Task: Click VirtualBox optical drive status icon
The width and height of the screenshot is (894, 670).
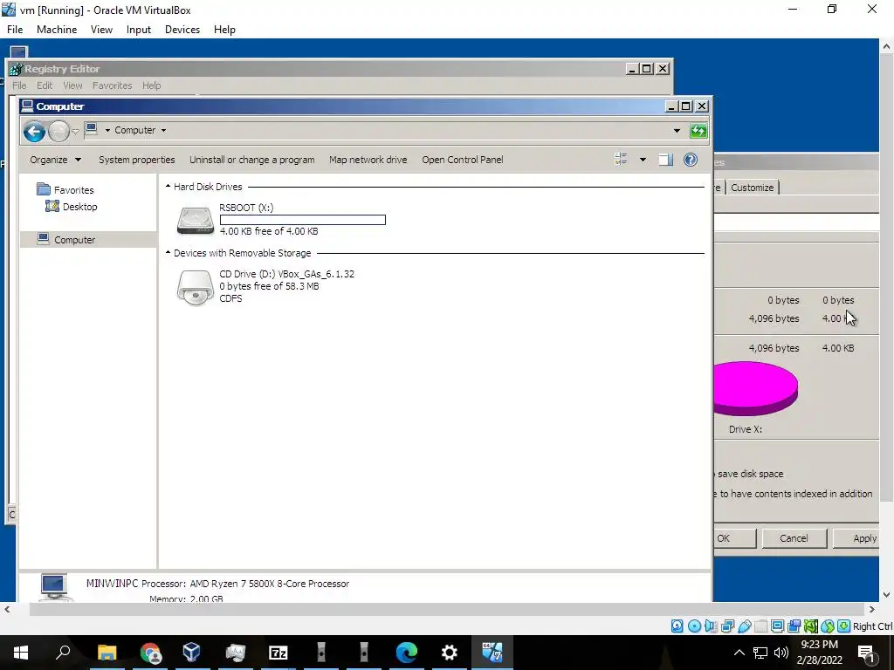Action: 694,626
